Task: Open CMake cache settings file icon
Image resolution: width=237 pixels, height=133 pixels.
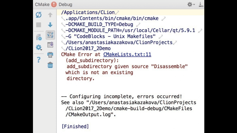Action: point(39,38)
